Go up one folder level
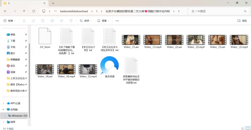The image size is (251, 130). click(24, 11)
